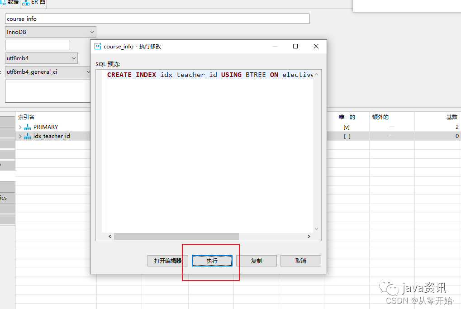Click the empty field below InnoDB
Screen dimensions: 461x309
point(38,45)
